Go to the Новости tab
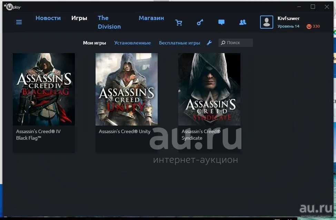Screen dimensions: 336x220 (x=48, y=18)
